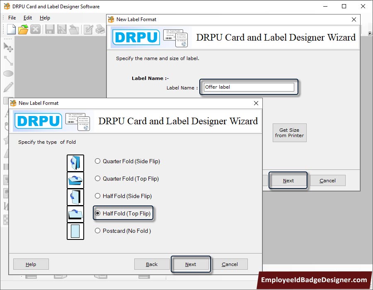This screenshot has height=290, width=373.
Task: Select the Pencil drawing tool
Action: click(8, 87)
